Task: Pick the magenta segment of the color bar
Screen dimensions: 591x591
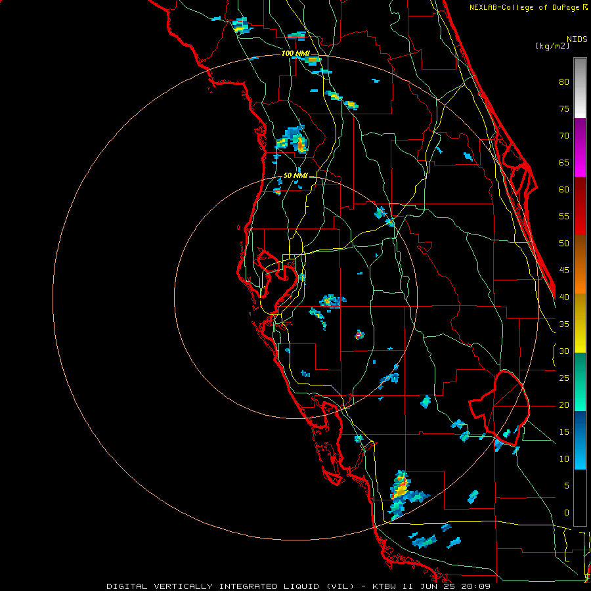Action: pos(580,147)
